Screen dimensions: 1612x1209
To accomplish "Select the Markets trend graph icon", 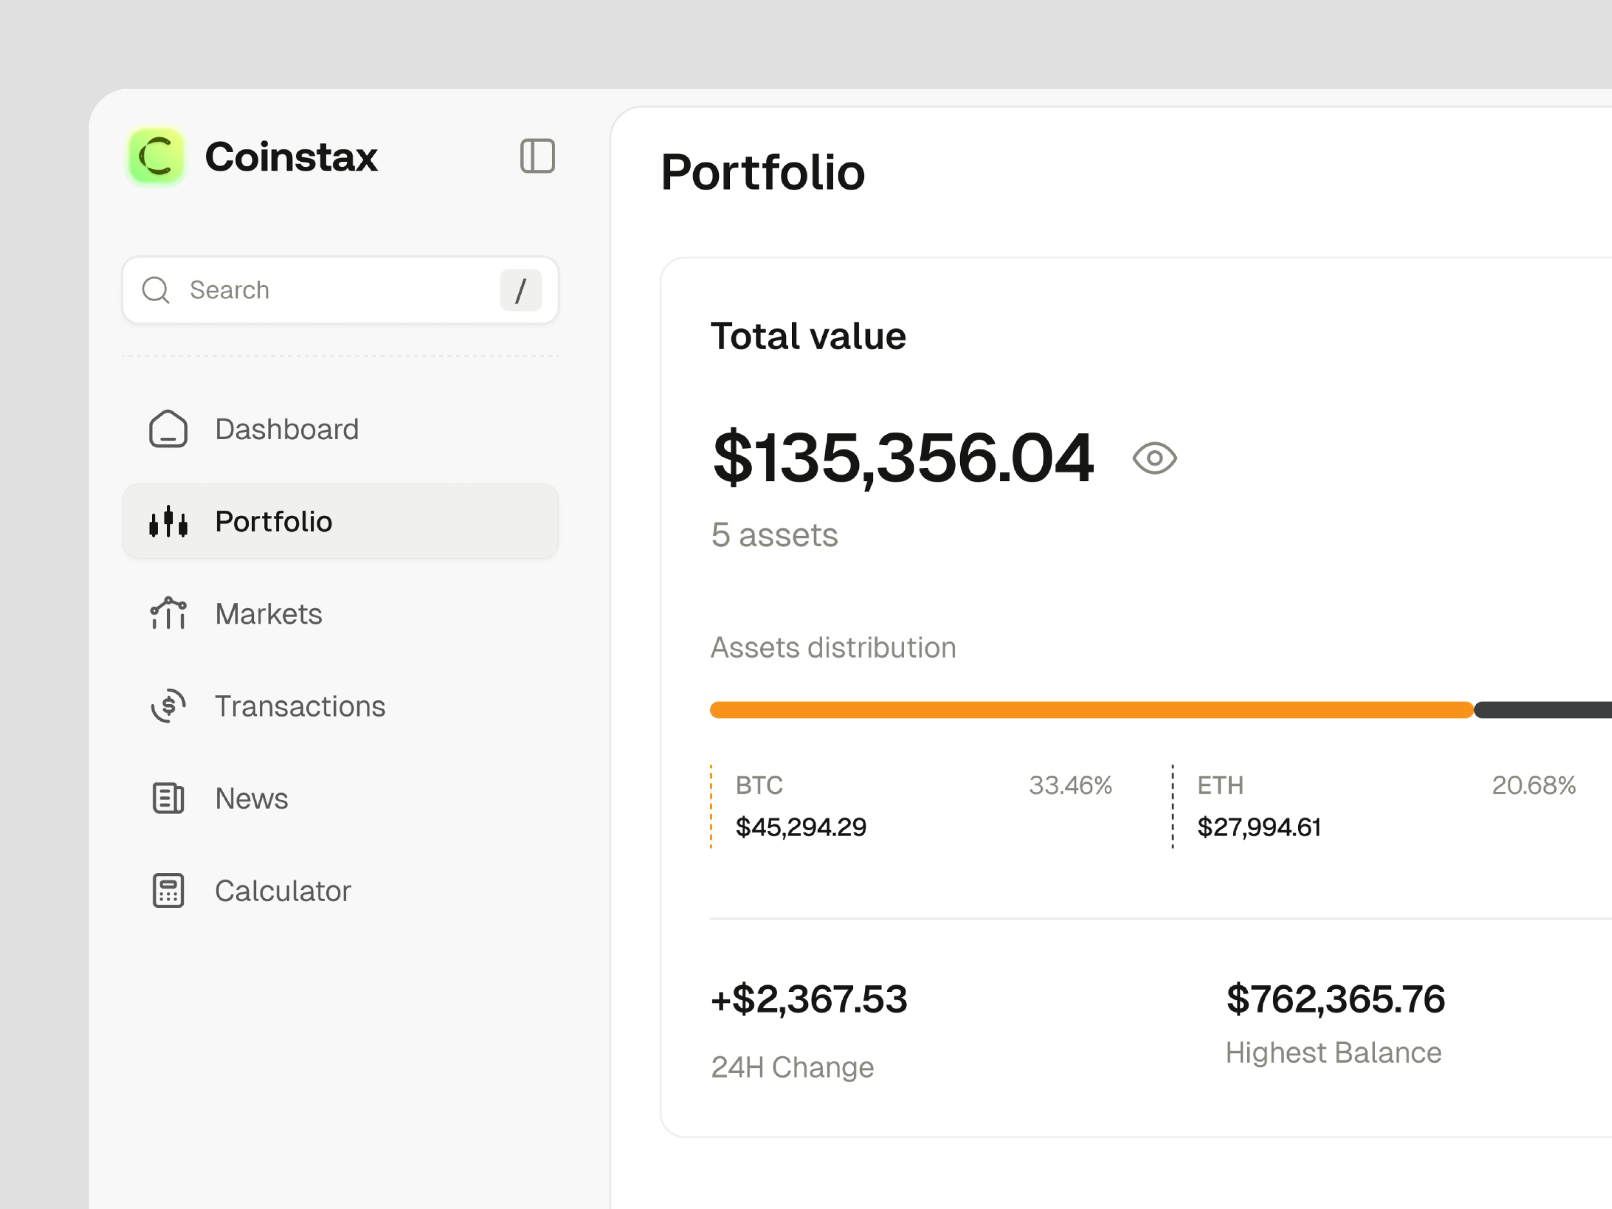I will [168, 614].
